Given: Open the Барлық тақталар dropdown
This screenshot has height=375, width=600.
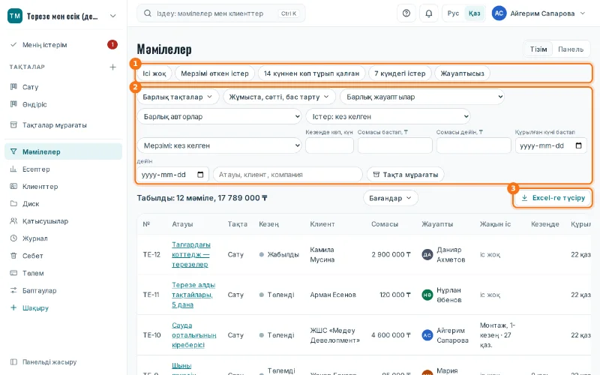Looking at the screenshot, I should [178, 97].
